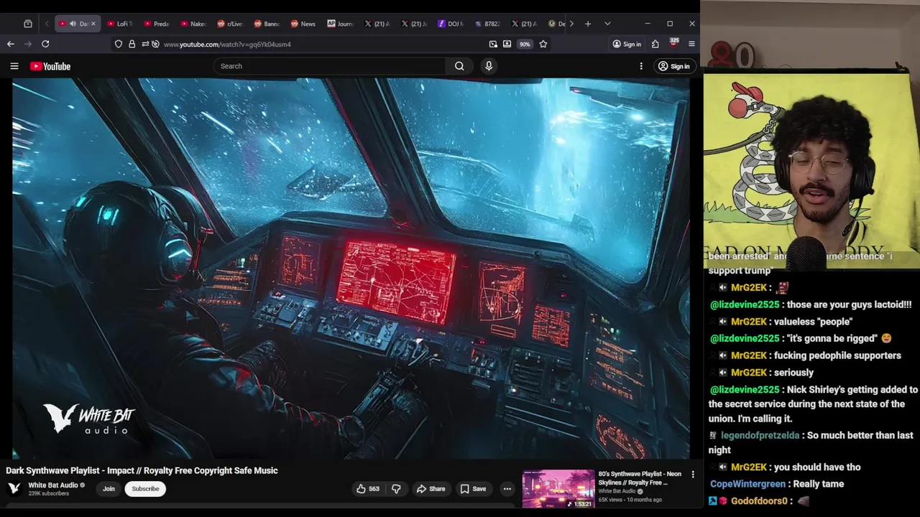Open the site permissions icon in the address bar
This screenshot has height=517, width=920.
point(144,44)
